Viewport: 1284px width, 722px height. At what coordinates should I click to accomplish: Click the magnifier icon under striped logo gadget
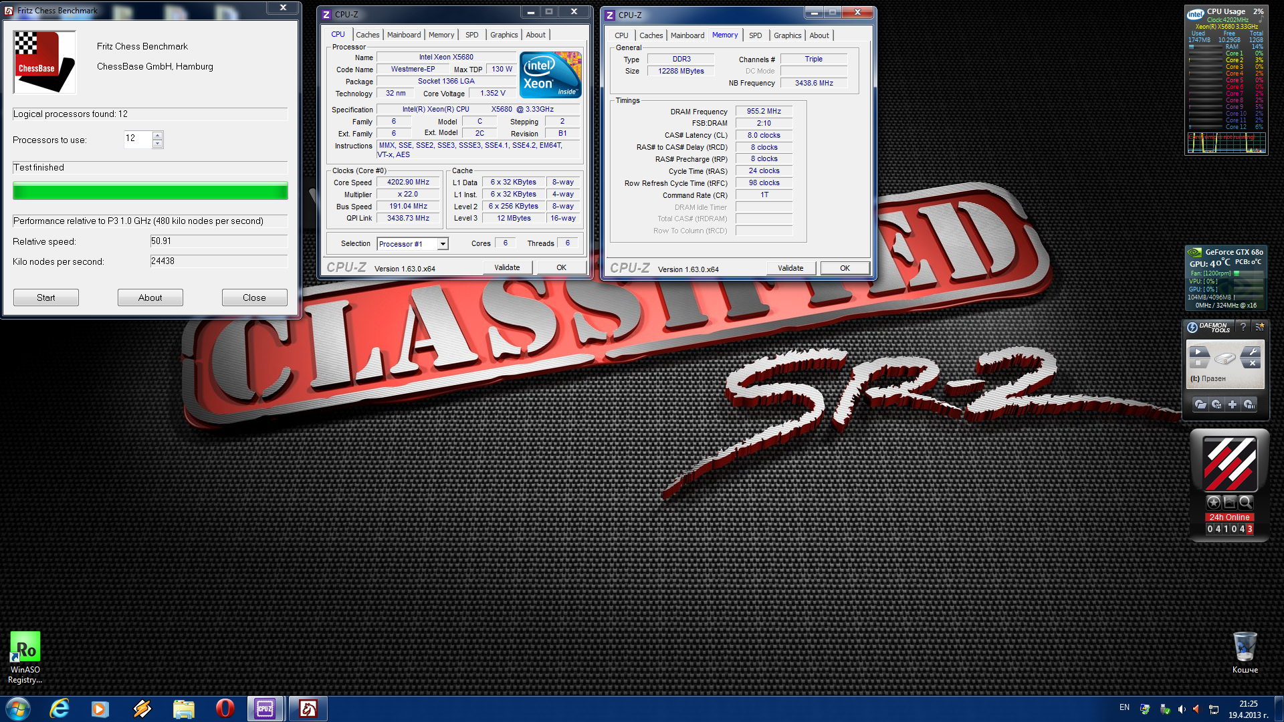(1245, 502)
